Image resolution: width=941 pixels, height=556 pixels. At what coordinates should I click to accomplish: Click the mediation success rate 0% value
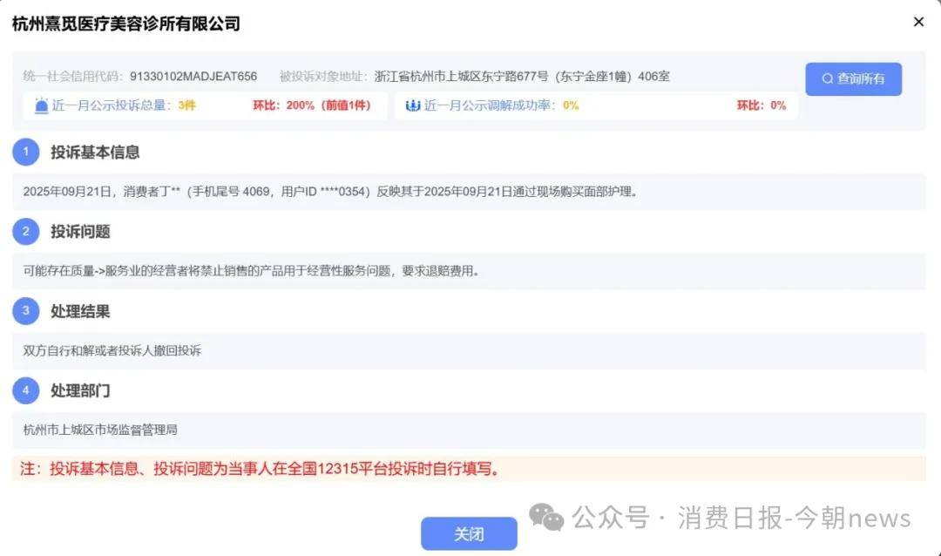(x=571, y=105)
